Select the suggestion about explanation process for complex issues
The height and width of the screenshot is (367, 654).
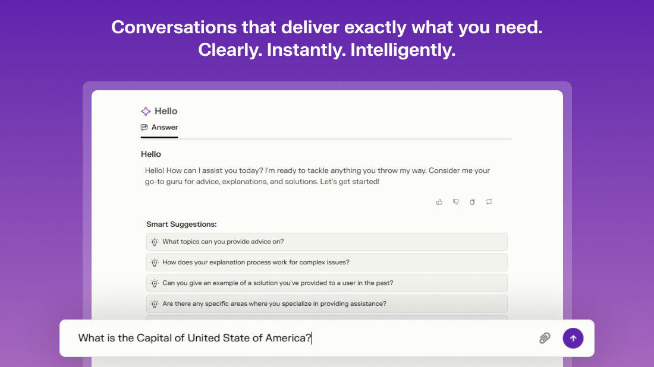(327, 262)
